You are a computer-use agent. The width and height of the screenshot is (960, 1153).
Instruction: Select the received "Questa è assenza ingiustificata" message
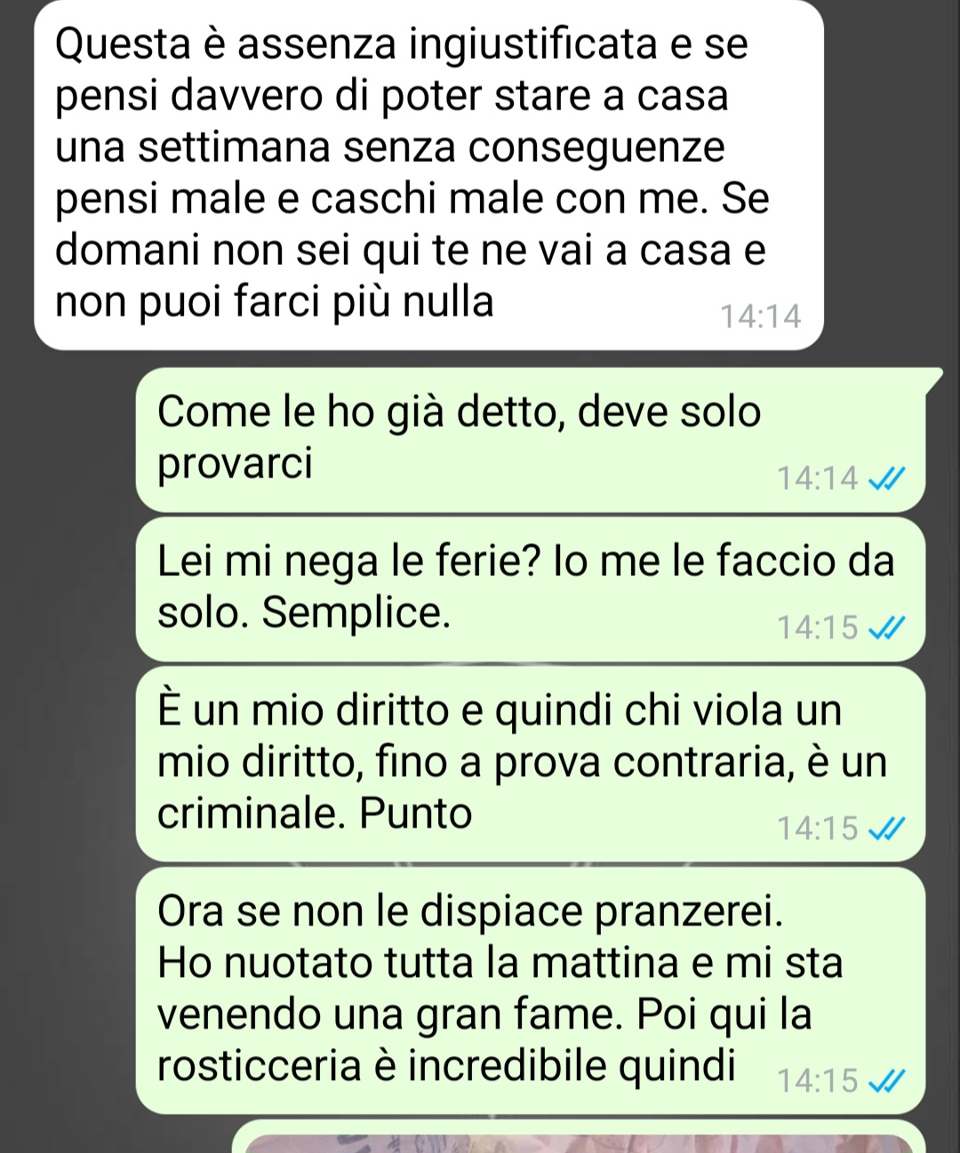click(428, 173)
